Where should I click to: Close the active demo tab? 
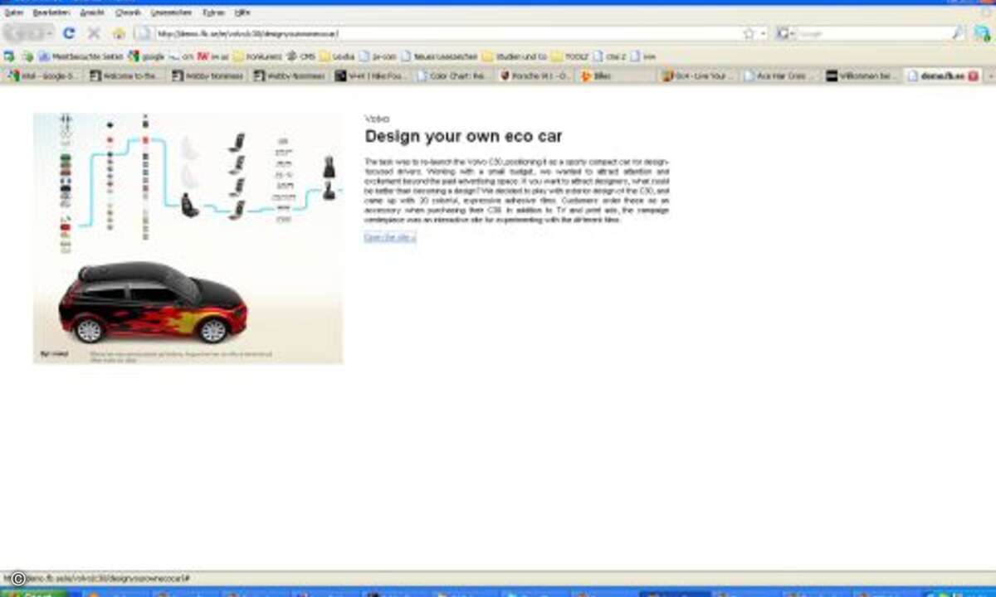pyautogui.click(x=973, y=75)
